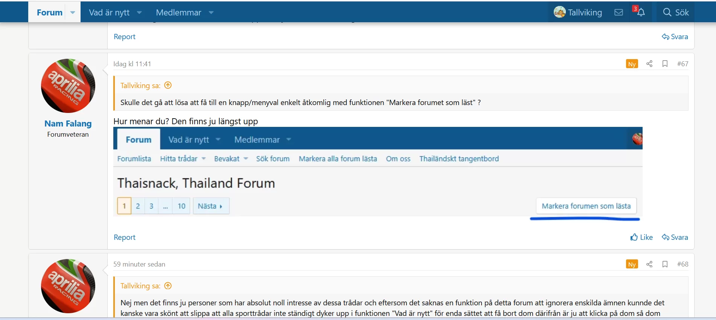Jump to quoted post in post #68

coord(168,286)
